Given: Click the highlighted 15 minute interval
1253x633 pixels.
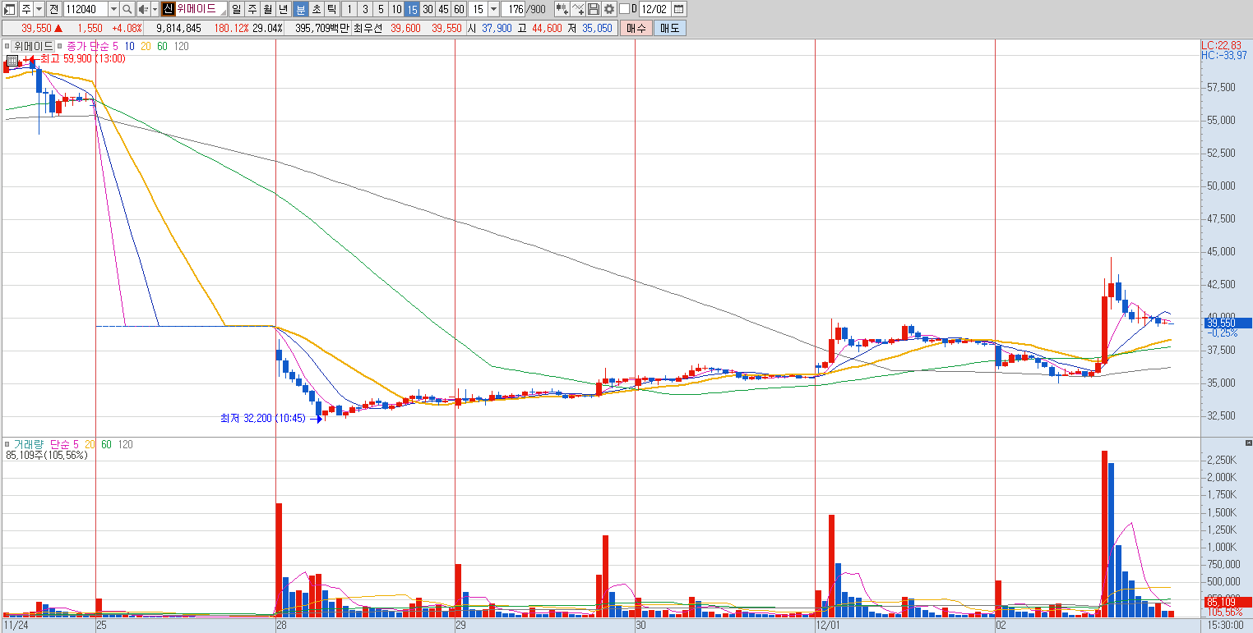Looking at the screenshot, I should (412, 9).
